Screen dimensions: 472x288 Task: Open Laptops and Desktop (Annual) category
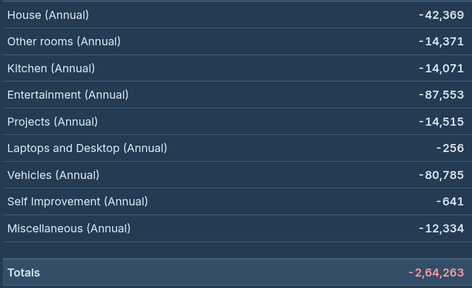(x=87, y=148)
